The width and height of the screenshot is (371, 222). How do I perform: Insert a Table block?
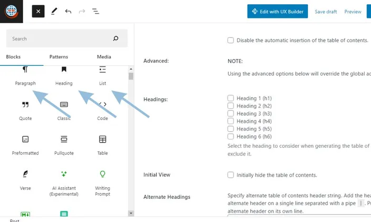102,146
